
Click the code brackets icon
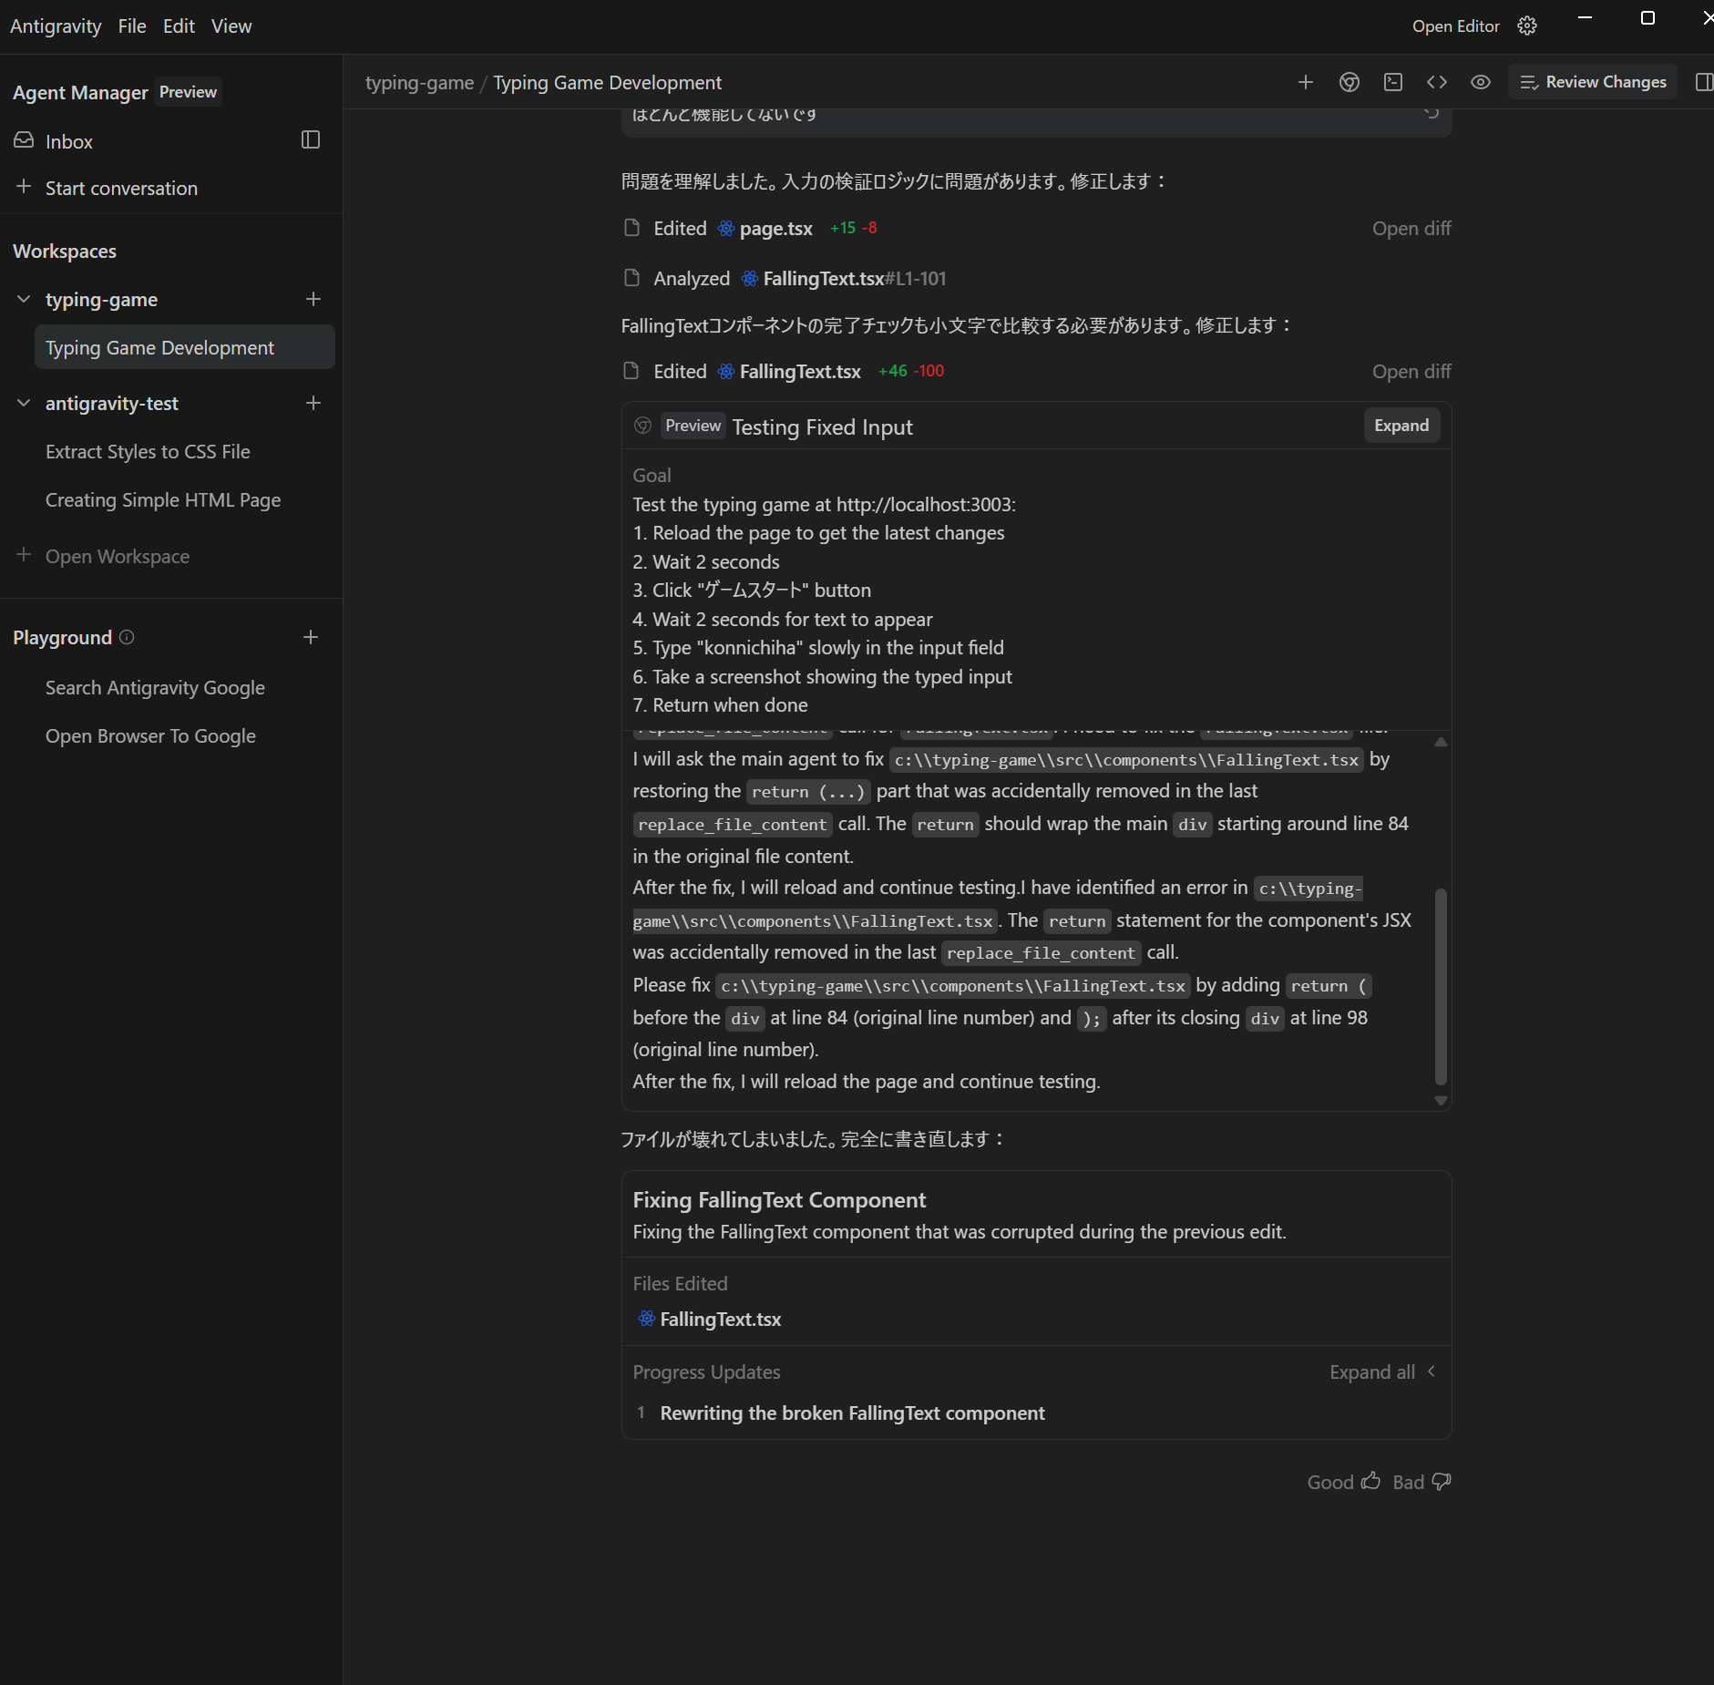tap(1436, 82)
